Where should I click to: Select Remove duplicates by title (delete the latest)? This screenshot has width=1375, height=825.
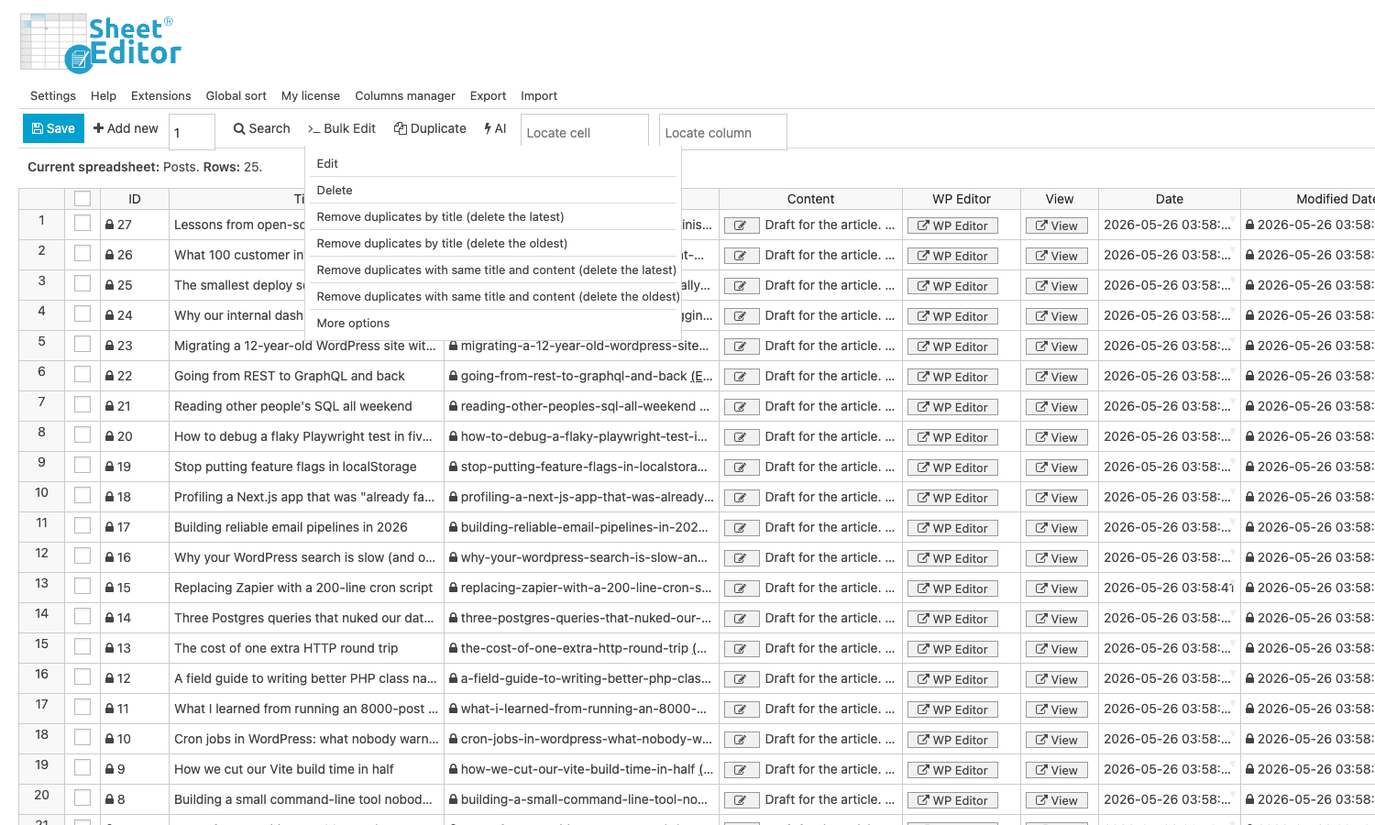(493, 216)
